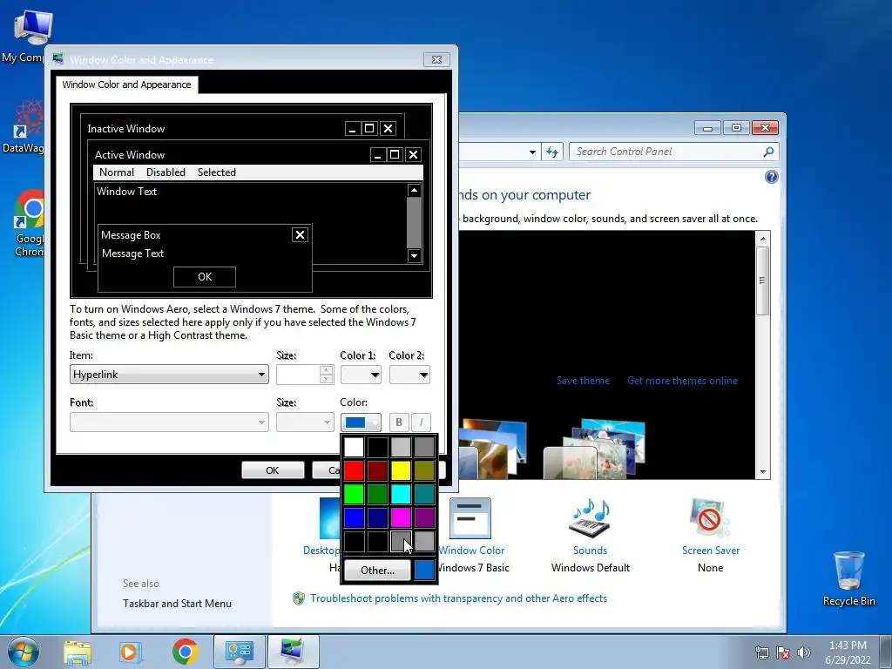
Task: Click the font Color dropdown button
Action: [x=361, y=422]
